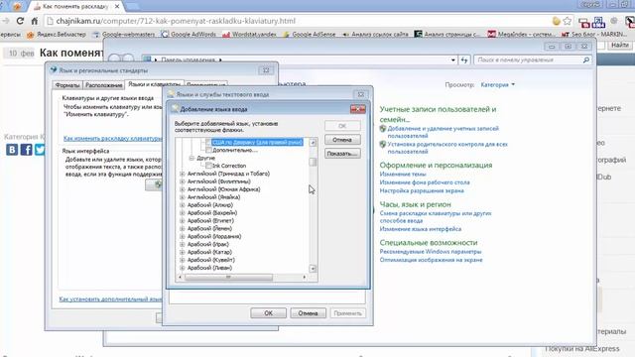Open Оформление и персонализация category

click(436, 166)
